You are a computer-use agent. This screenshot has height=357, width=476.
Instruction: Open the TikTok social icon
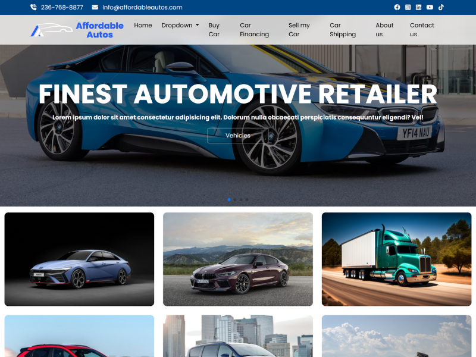[441, 7]
